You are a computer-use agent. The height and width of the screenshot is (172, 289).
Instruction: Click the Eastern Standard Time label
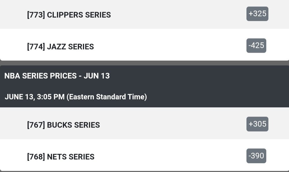[x=107, y=97]
